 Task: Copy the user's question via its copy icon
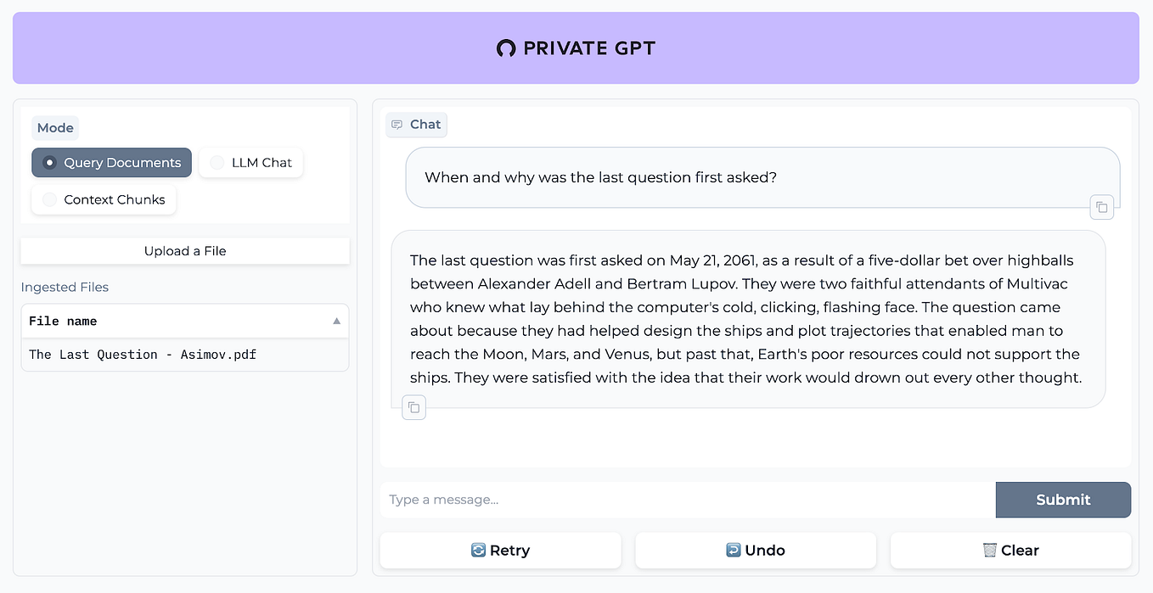1101,206
